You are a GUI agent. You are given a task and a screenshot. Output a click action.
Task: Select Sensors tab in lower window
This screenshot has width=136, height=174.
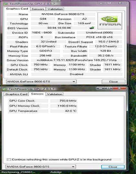tap(37, 94)
